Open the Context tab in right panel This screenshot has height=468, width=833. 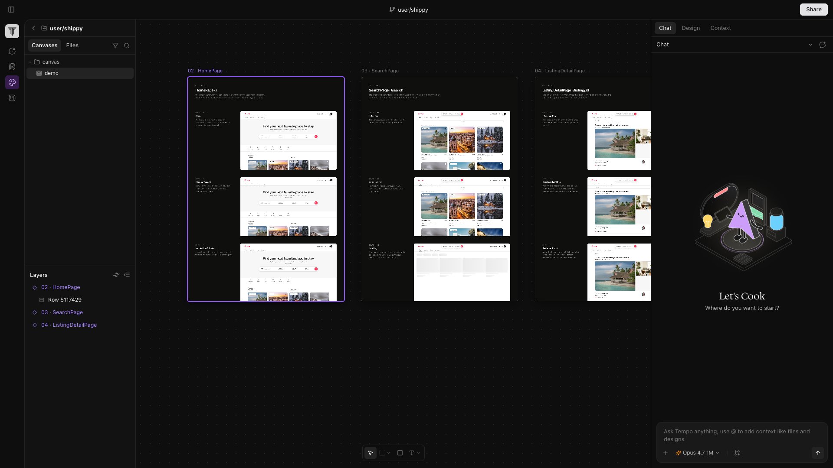[721, 28]
